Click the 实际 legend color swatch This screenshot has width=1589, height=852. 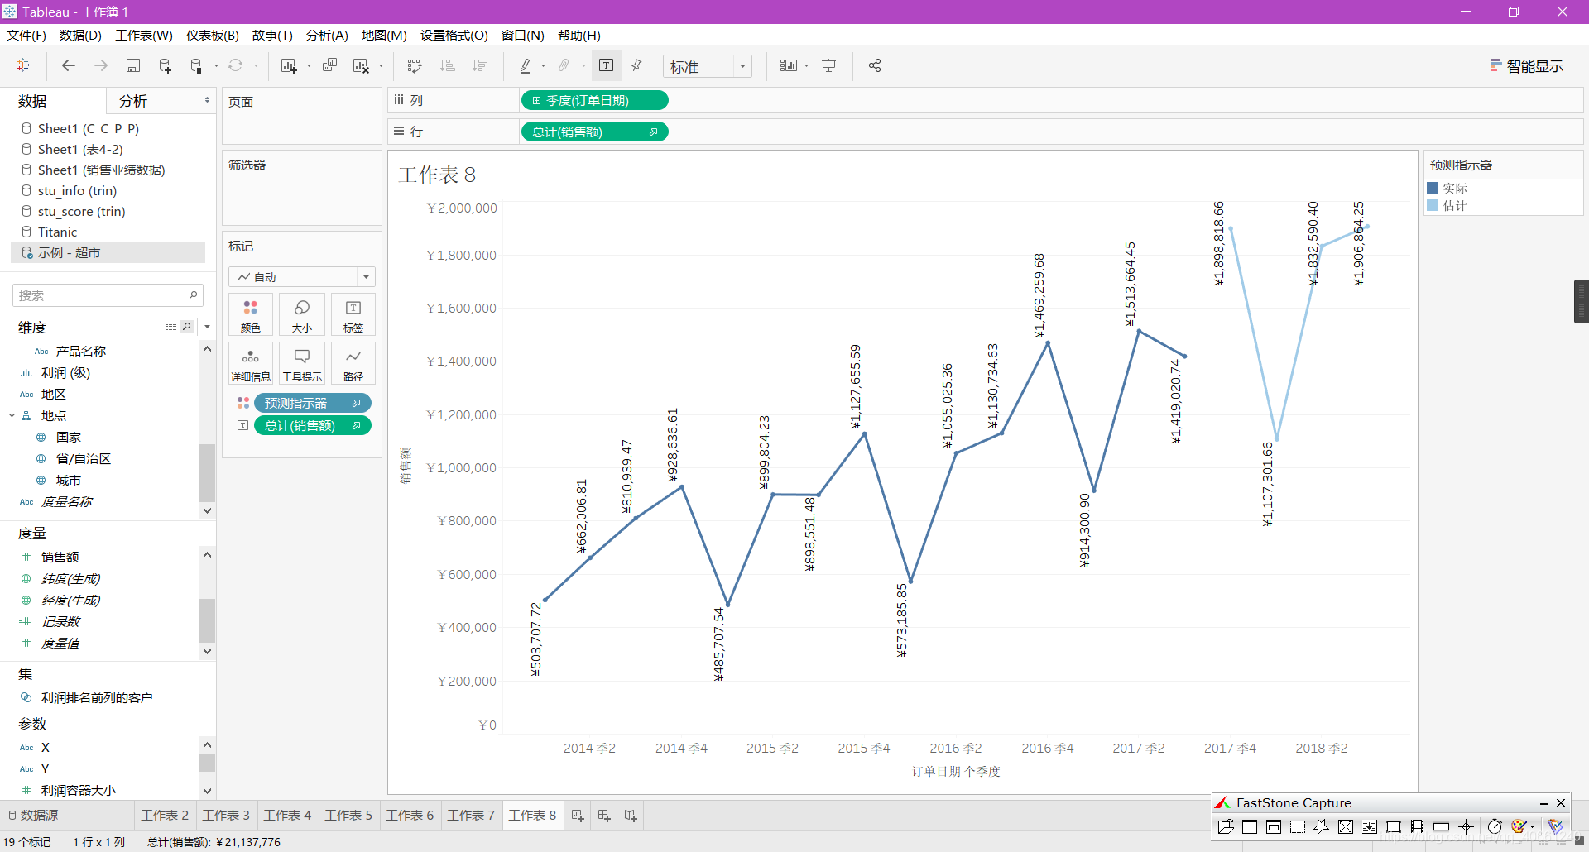[1433, 188]
